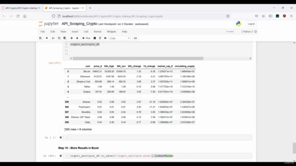Click the circulating_supply column header
This screenshot has width=296, height=166.
[185, 66]
